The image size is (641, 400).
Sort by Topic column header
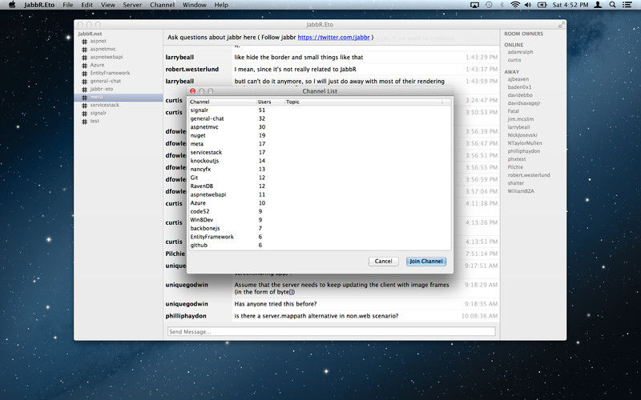coord(364,102)
